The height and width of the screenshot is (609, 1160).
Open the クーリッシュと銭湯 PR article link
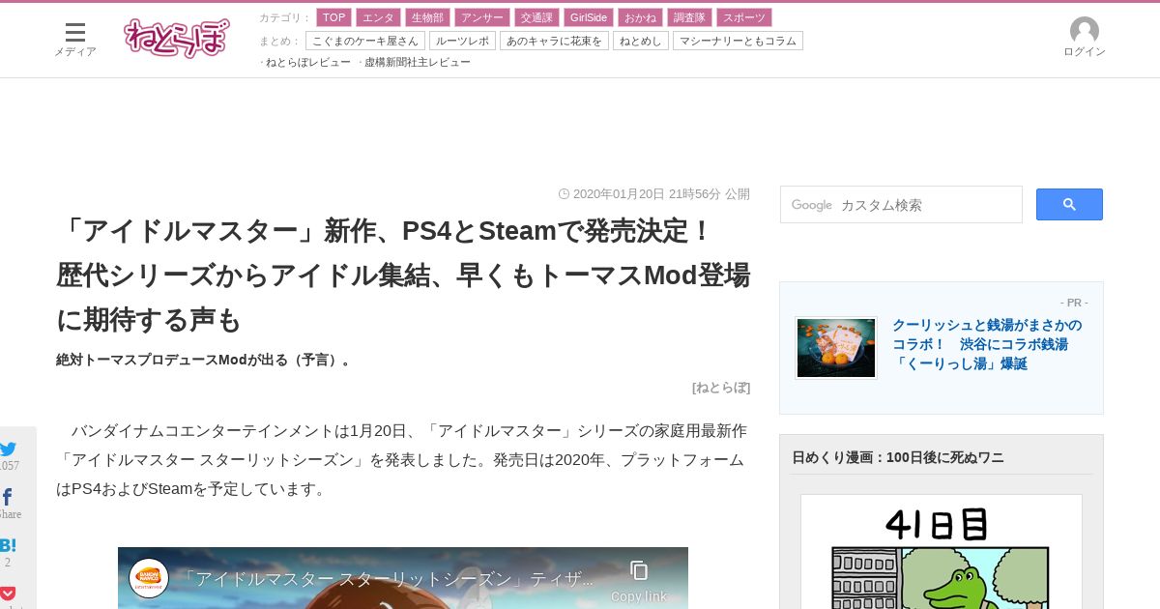(987, 344)
